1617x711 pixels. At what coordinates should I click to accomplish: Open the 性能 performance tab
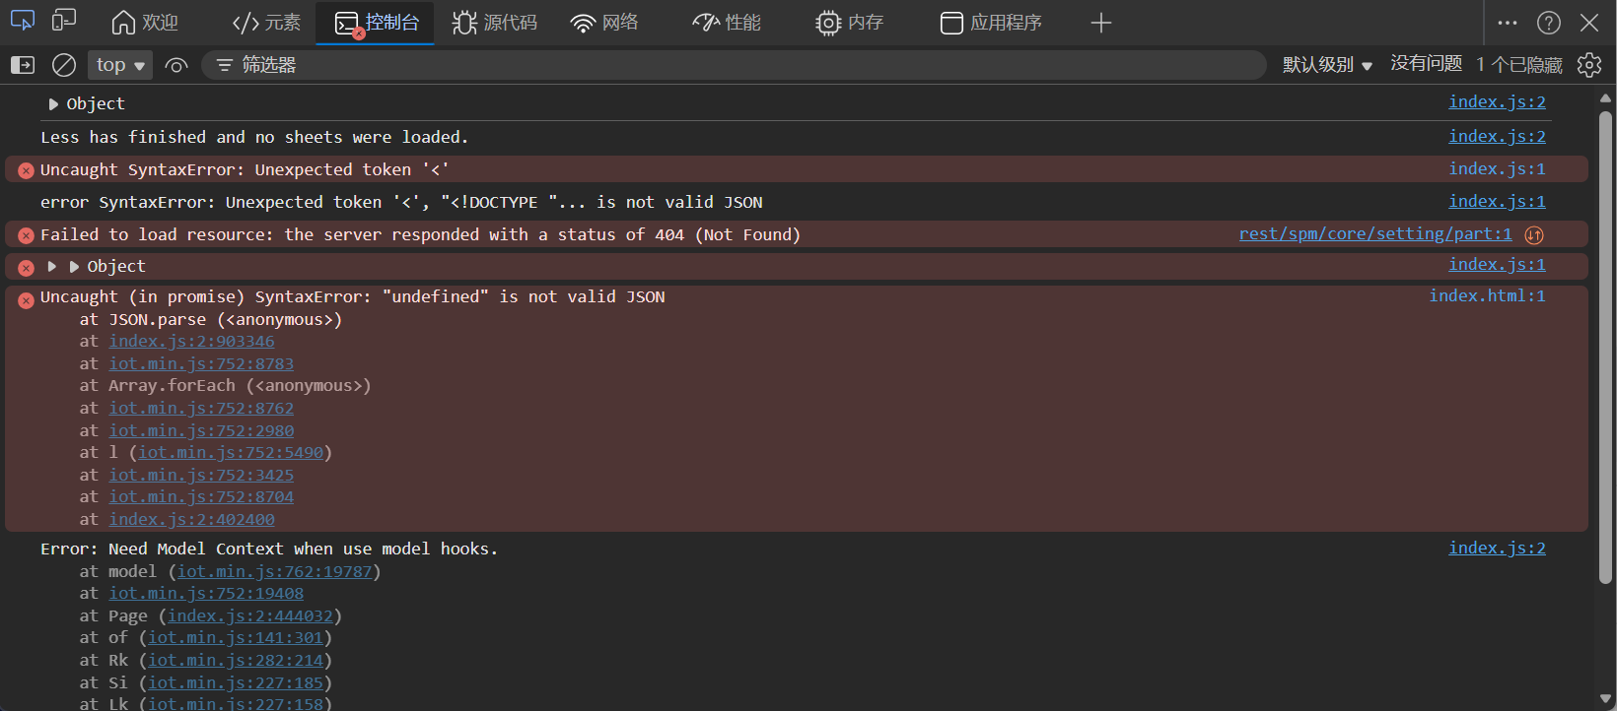click(727, 23)
